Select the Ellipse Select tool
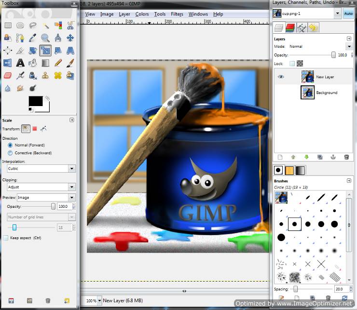Screen dimensions: 357x310 pos(20,25)
